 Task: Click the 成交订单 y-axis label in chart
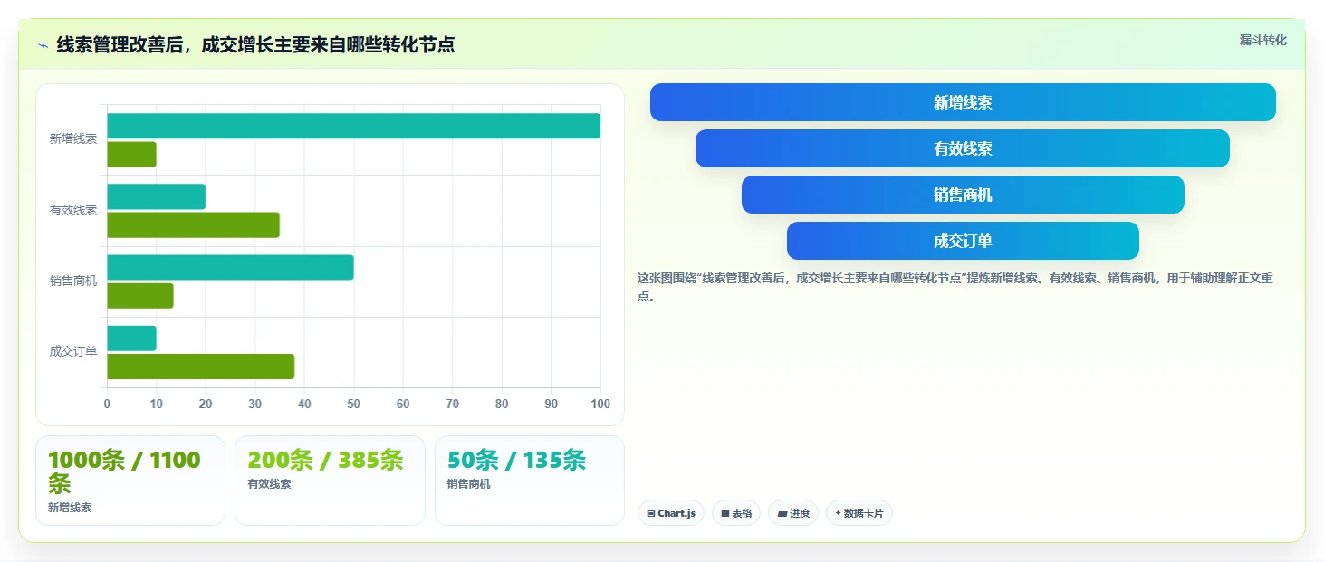click(x=73, y=351)
